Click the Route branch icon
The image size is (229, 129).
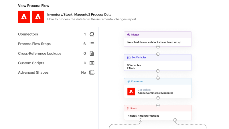(129, 108)
